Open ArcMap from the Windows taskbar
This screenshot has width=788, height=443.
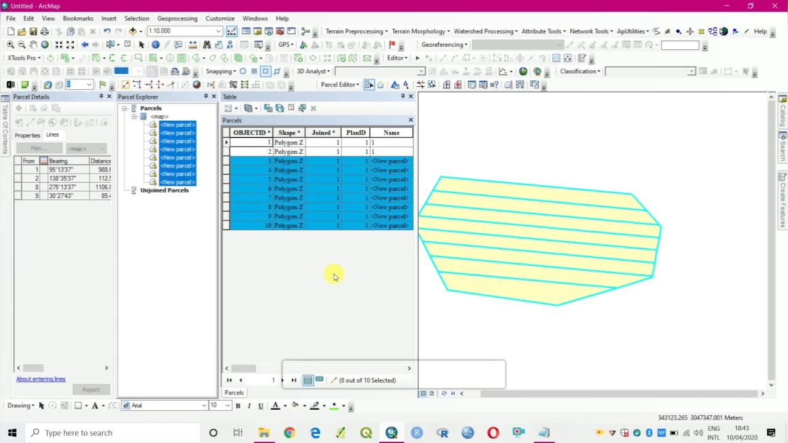[x=392, y=433]
